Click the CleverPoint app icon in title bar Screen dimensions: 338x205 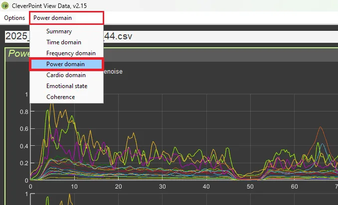[x=5, y=5]
